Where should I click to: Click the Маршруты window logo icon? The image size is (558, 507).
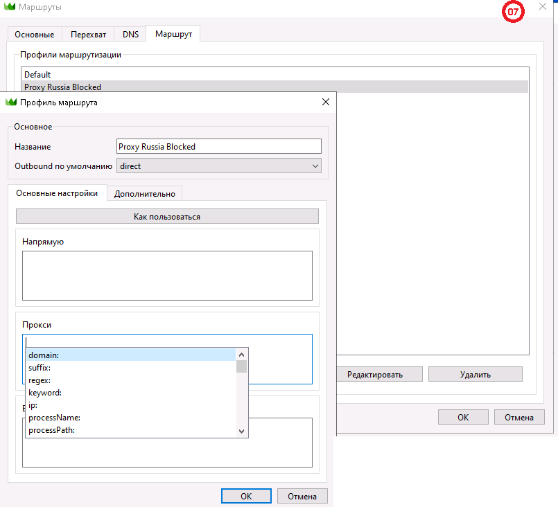click(10, 6)
